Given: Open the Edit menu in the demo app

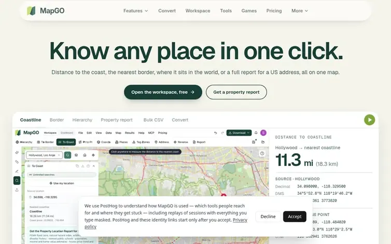Looking at the screenshot, I should click(x=89, y=133).
